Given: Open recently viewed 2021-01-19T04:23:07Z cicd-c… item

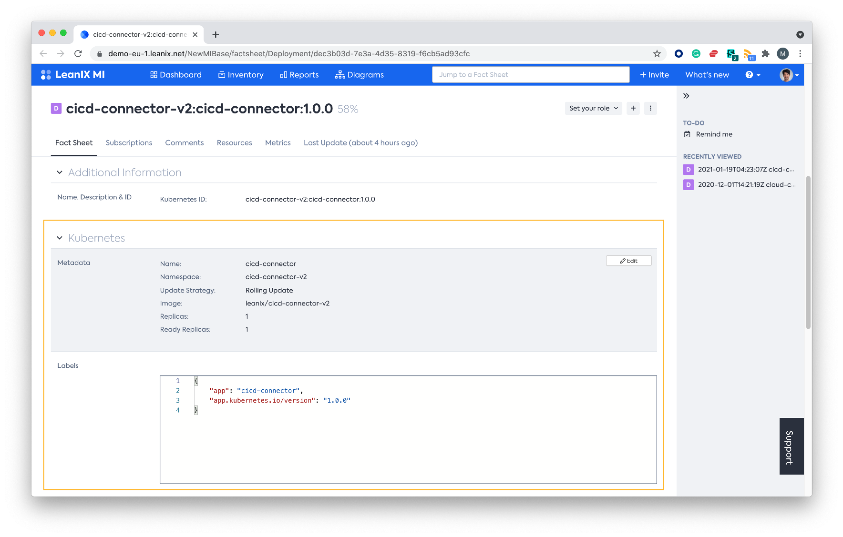Looking at the screenshot, I should click(x=746, y=170).
